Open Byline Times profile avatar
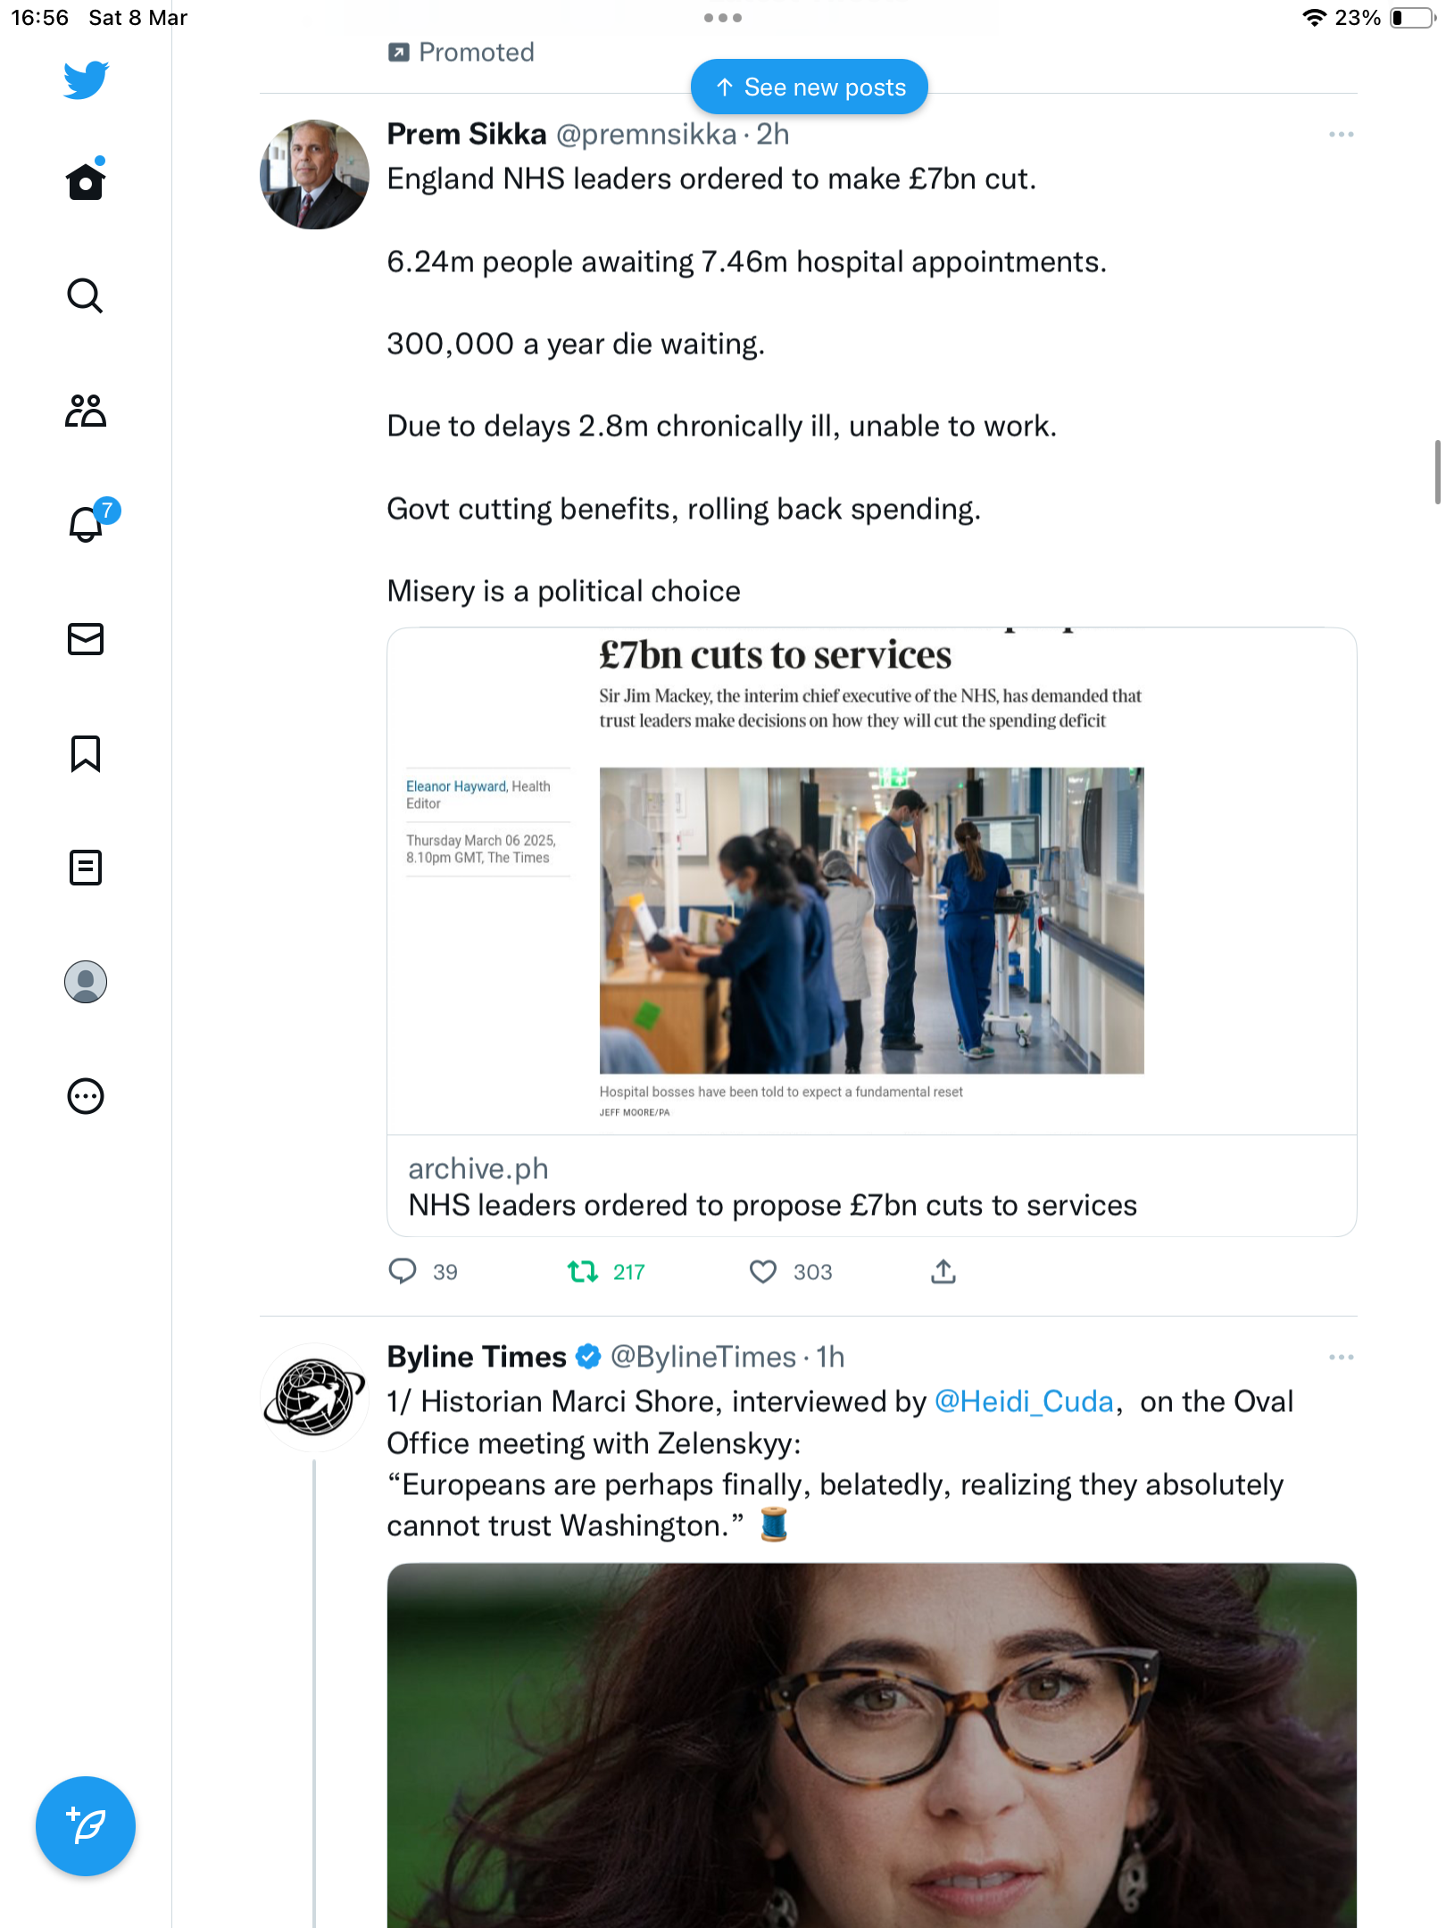 314,1398
